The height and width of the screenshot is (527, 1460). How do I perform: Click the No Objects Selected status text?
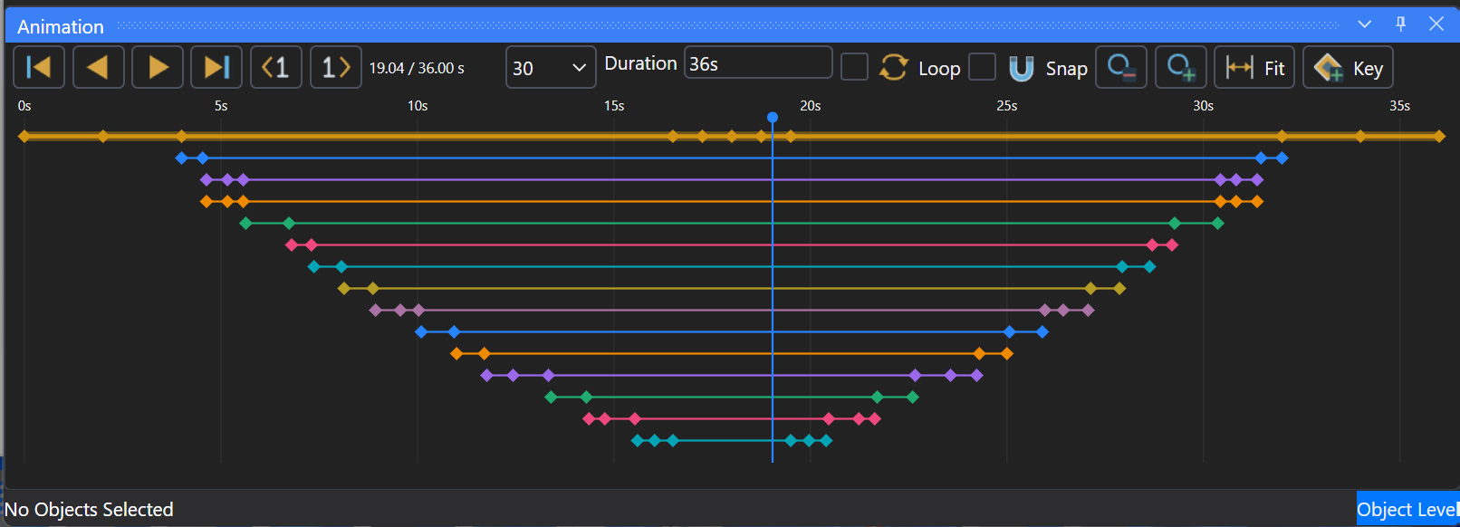pyautogui.click(x=89, y=510)
